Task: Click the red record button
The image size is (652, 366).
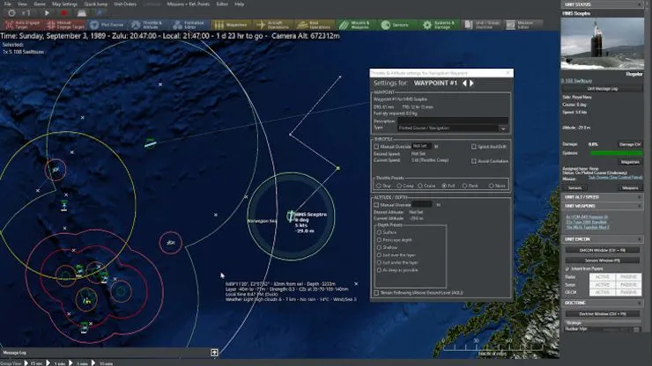Action: pos(63,13)
